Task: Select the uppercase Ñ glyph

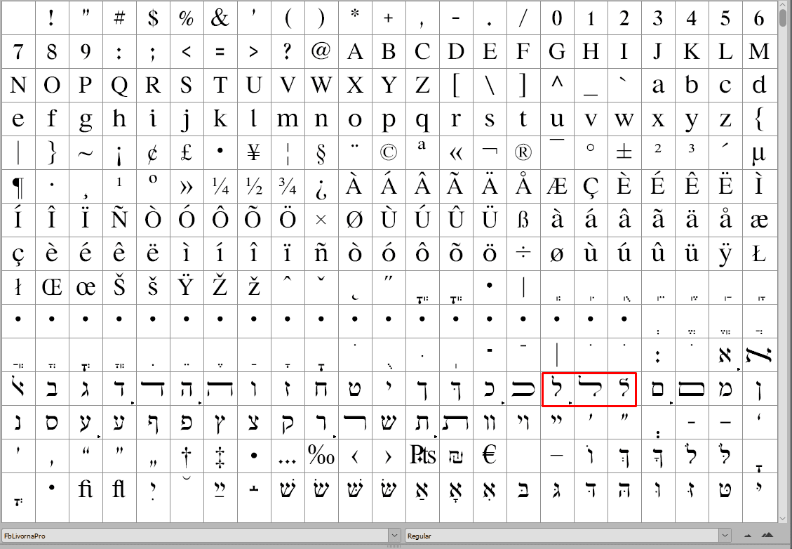Action: 119,220
